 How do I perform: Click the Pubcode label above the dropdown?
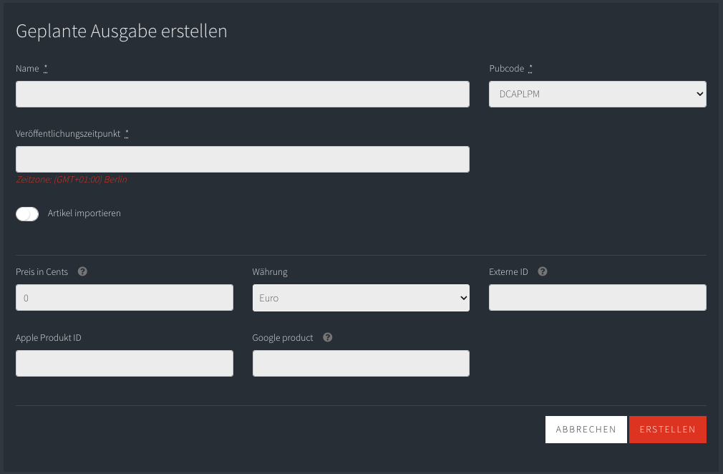(507, 68)
